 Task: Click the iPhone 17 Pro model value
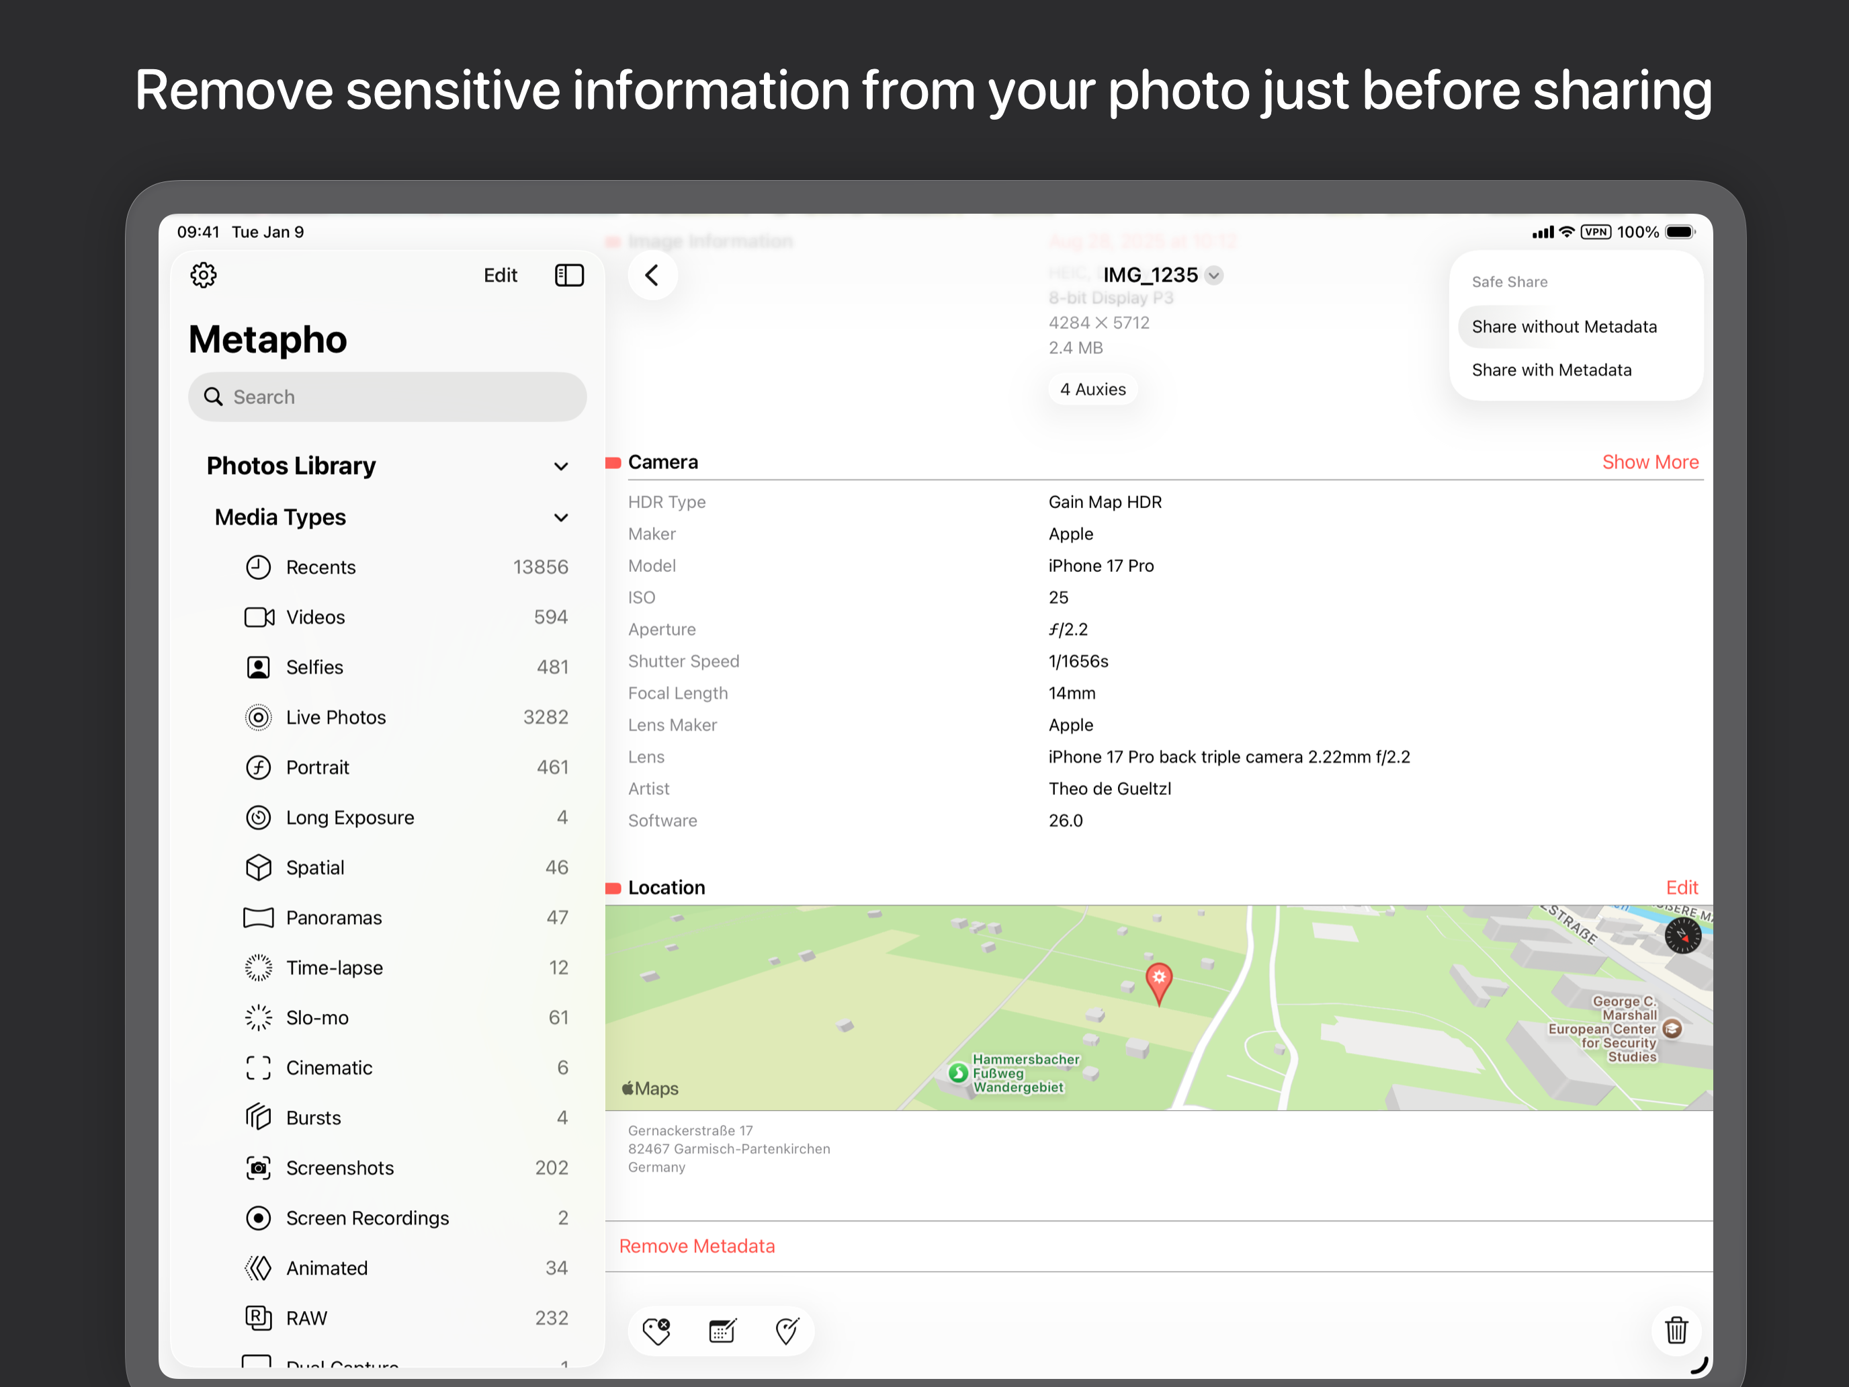(1101, 566)
